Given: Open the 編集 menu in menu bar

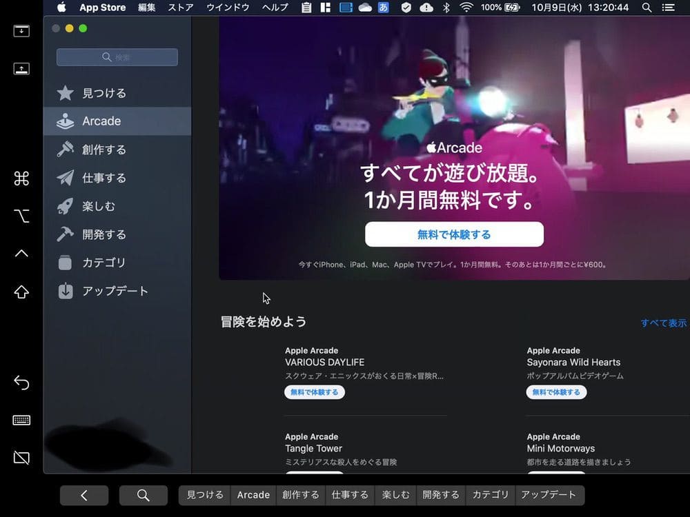Looking at the screenshot, I should coord(147,8).
